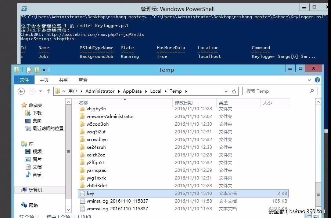Image resolution: width=331 pixels, height=218 pixels.
Task: Go back with the back arrow button
Action: 21,91
